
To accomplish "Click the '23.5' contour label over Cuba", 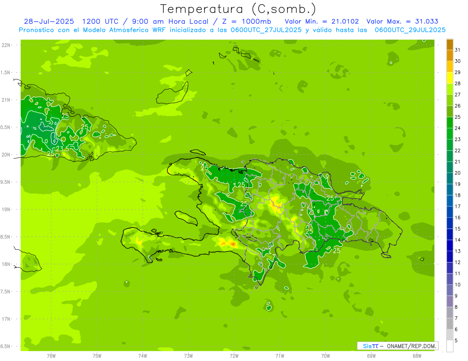I will tap(62, 149).
